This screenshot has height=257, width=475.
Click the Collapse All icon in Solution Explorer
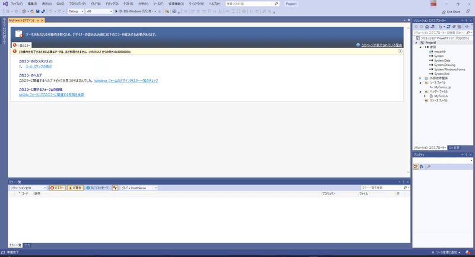[x=454, y=27]
